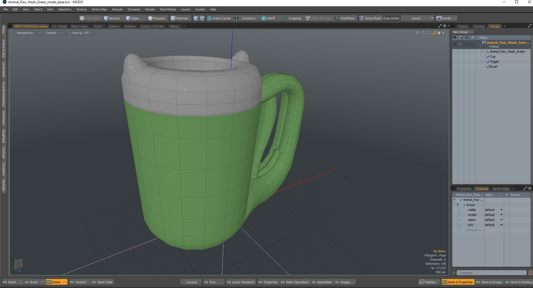Open the Vertex Map menu
The image size is (533, 288).
pos(99,9)
